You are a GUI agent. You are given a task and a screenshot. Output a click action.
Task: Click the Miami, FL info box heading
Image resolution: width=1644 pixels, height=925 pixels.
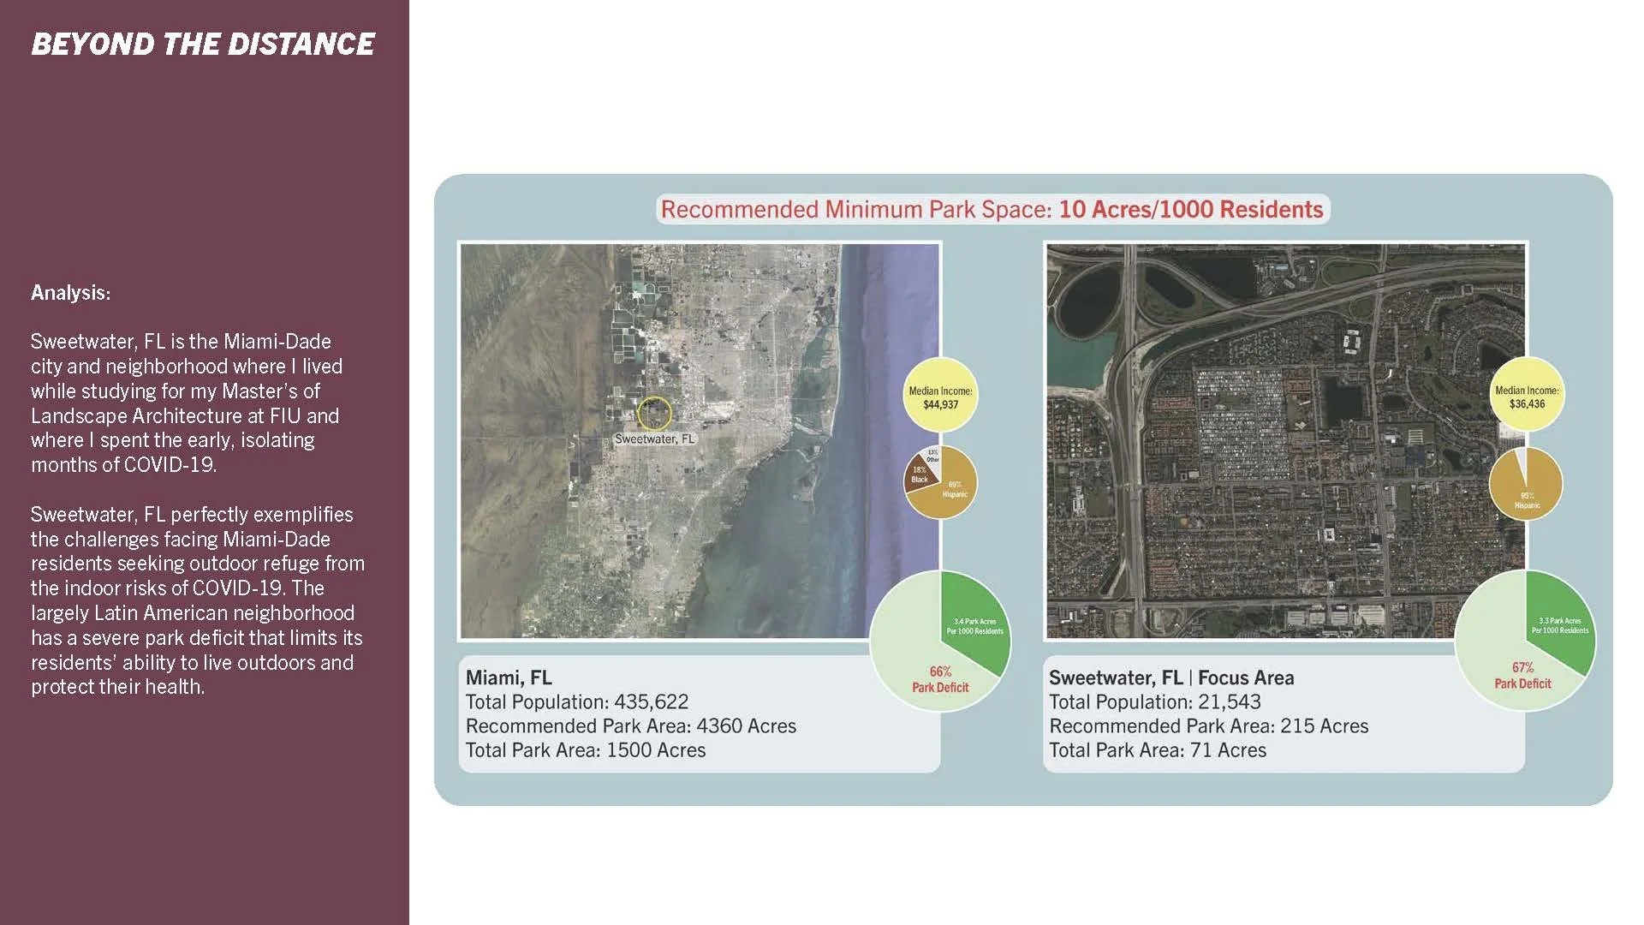coord(509,677)
